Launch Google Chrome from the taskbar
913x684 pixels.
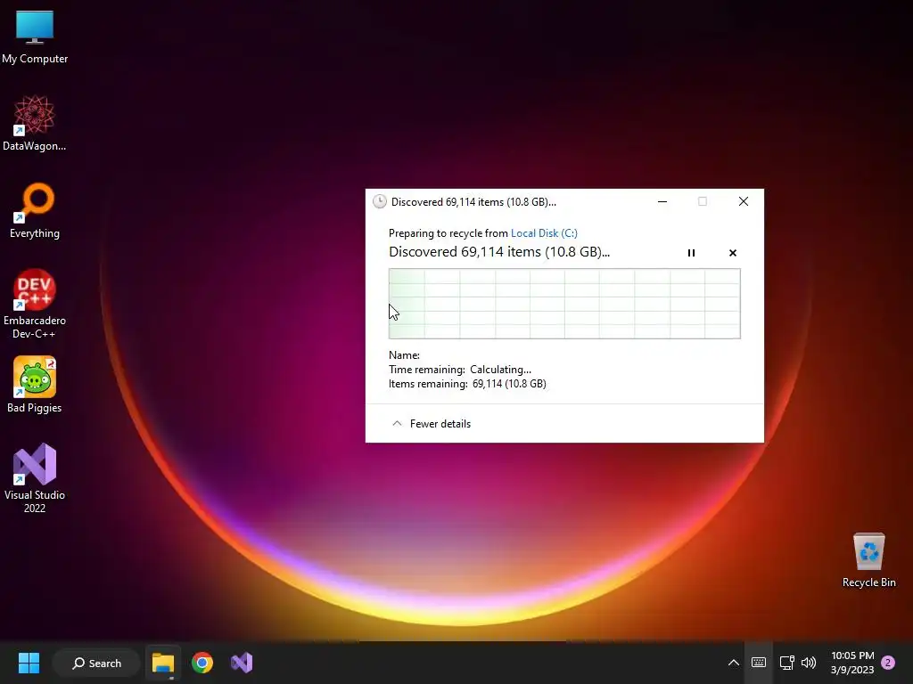[x=202, y=663]
